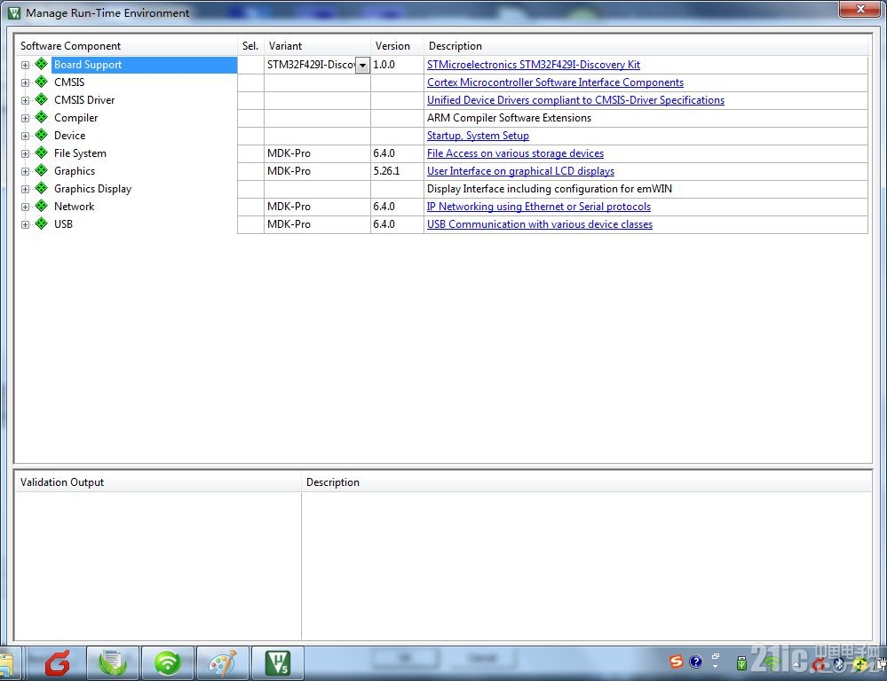The image size is (887, 681).
Task: Open the green leaf document app in taskbar
Action: point(113,663)
